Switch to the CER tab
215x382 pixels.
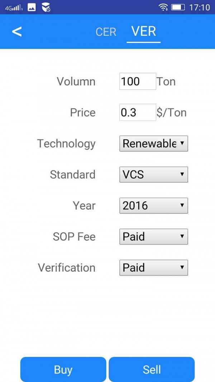106,32
